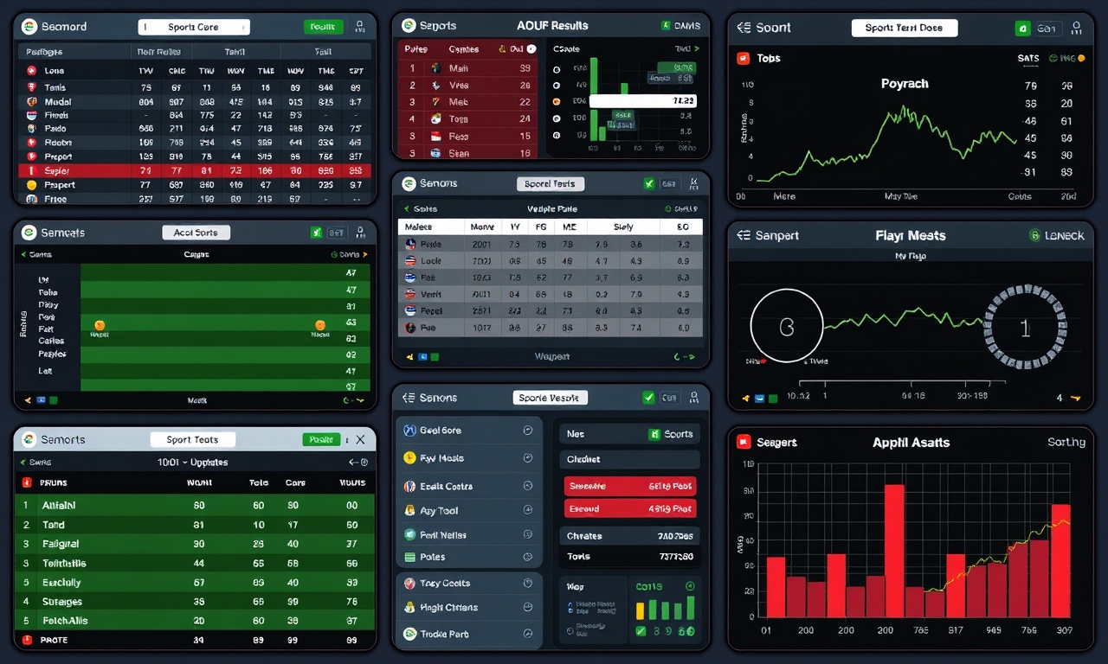Click the Seports logo in AOUF Results window

point(408,26)
